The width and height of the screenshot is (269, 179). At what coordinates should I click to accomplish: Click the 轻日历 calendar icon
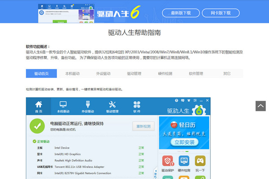(174, 125)
